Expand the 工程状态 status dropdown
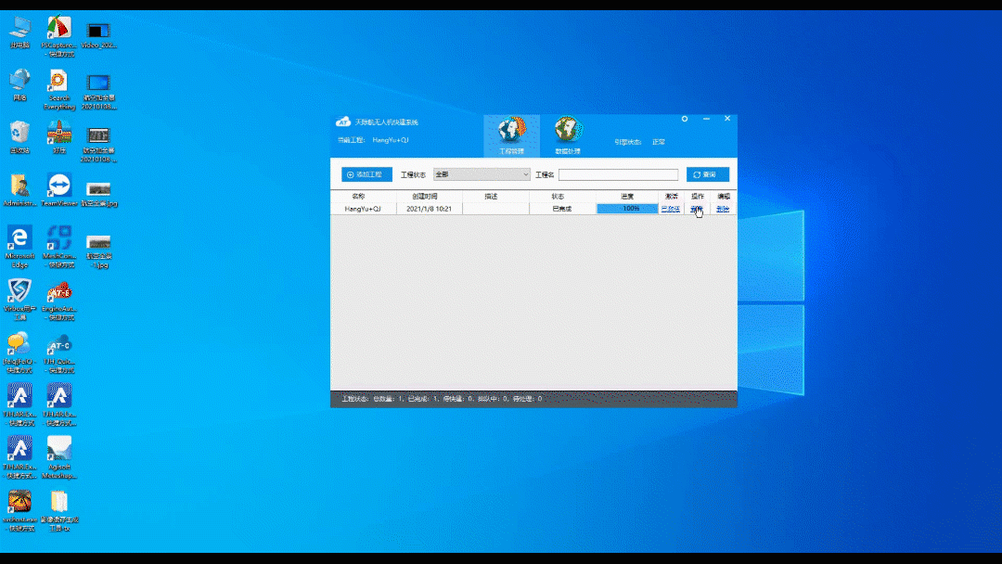 [x=482, y=174]
